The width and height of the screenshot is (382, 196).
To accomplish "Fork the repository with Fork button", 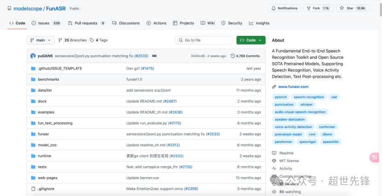I will (318, 8).
